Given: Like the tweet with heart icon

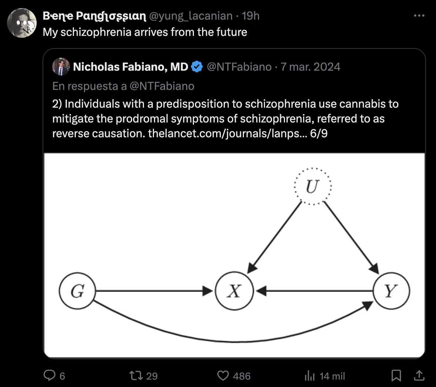Looking at the screenshot, I should 223,376.
